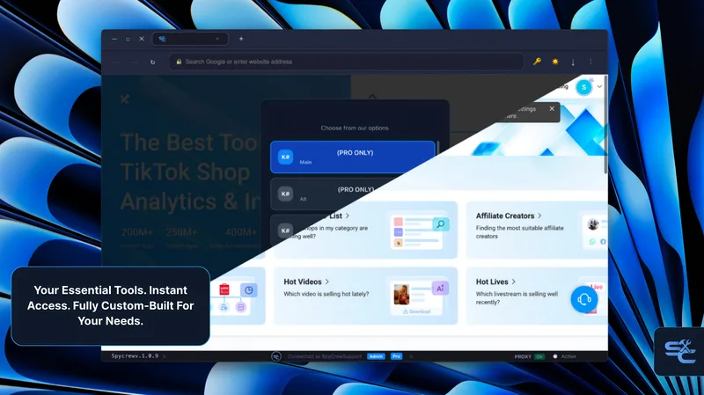
Task: Click the WhatsApp icon on creators card
Action: 592,242
